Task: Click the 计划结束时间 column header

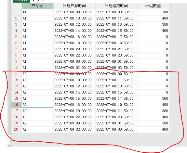Action: pos(116,6)
